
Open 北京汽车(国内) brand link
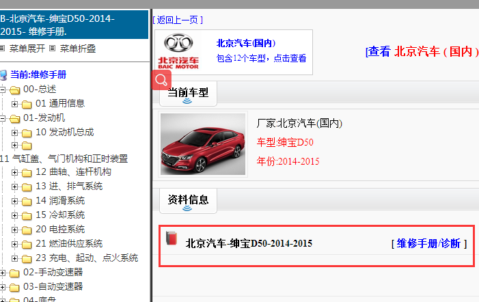point(246,43)
